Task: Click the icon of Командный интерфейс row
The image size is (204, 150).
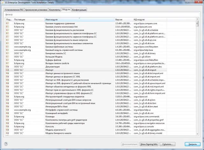Action: pyautogui.click(x=7, y=113)
